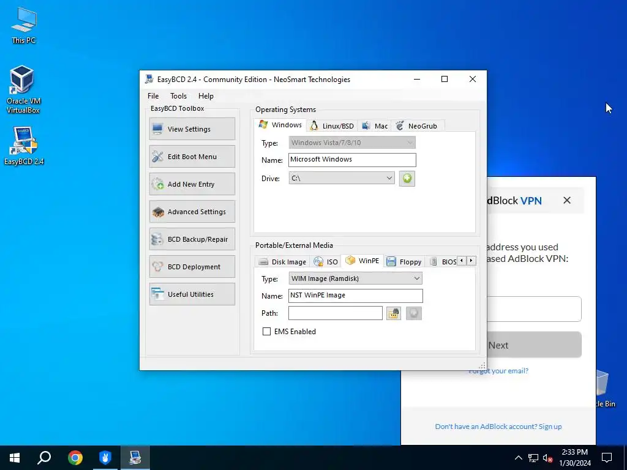Open taskbar search
Viewport: 627px width, 470px height.
[x=44, y=458]
